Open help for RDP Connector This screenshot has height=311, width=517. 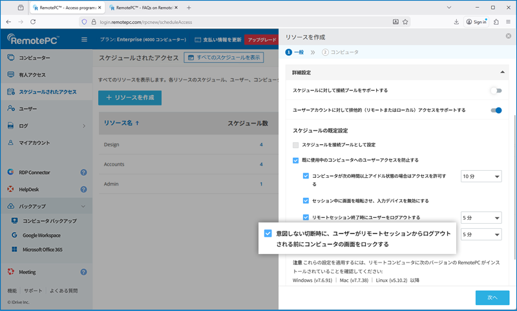[x=84, y=173]
